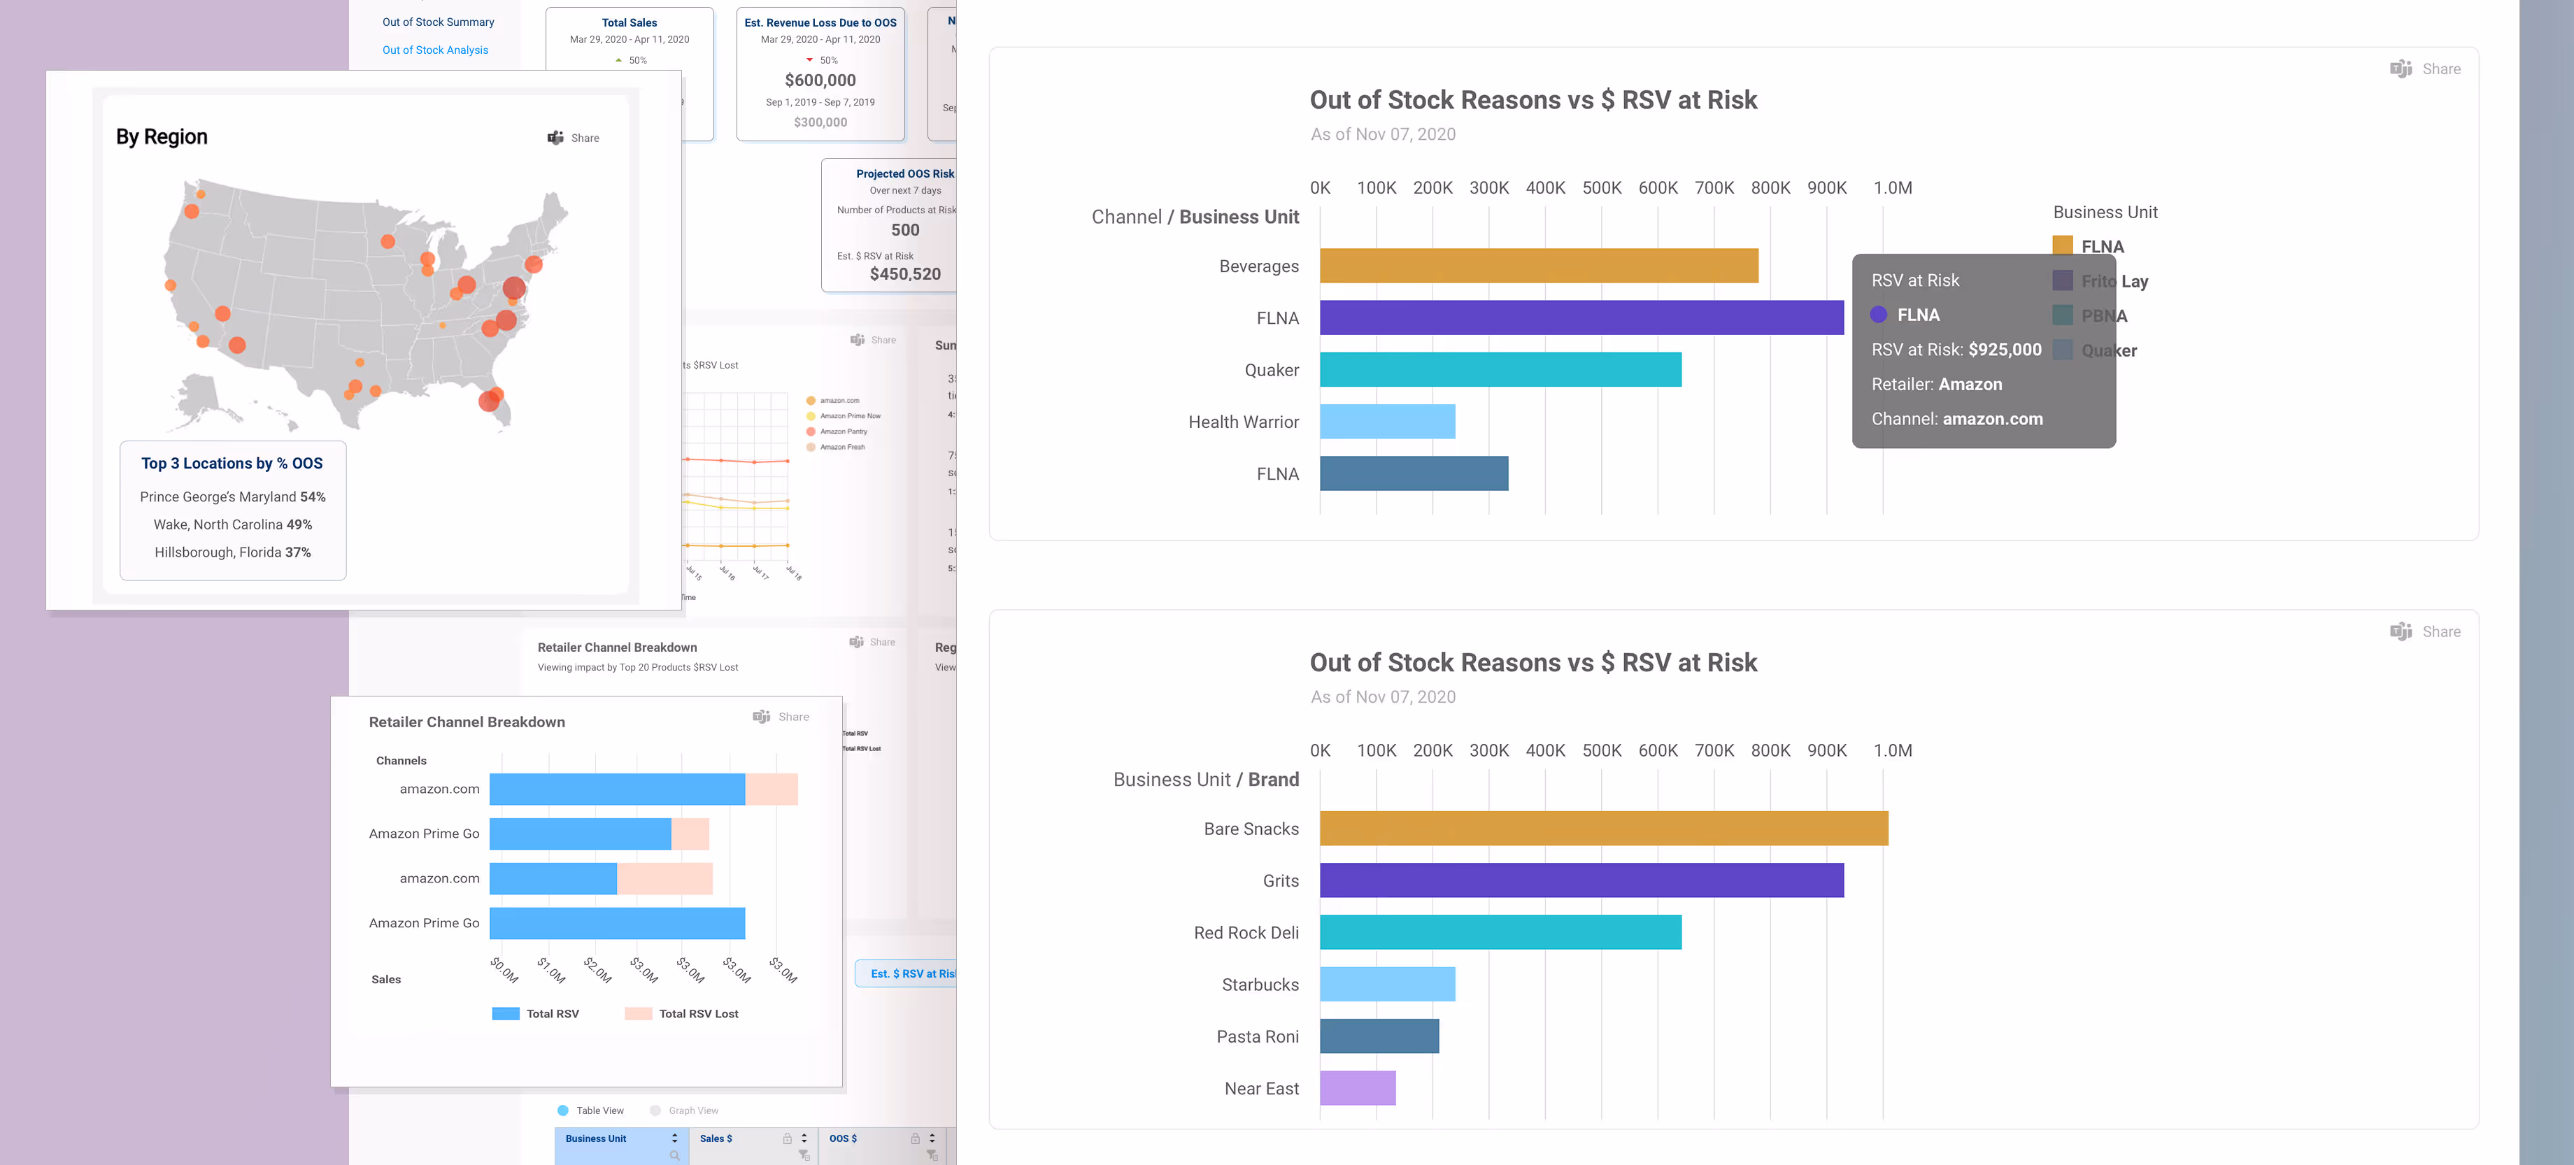Select Graph View radio button

pos(655,1110)
